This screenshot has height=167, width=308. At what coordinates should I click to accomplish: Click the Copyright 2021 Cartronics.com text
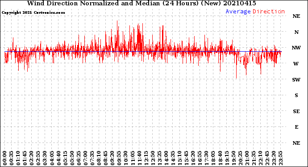pyautogui.click(x=33, y=12)
